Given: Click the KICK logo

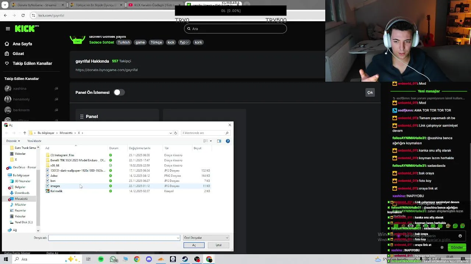Looking at the screenshot, I should [27, 29].
